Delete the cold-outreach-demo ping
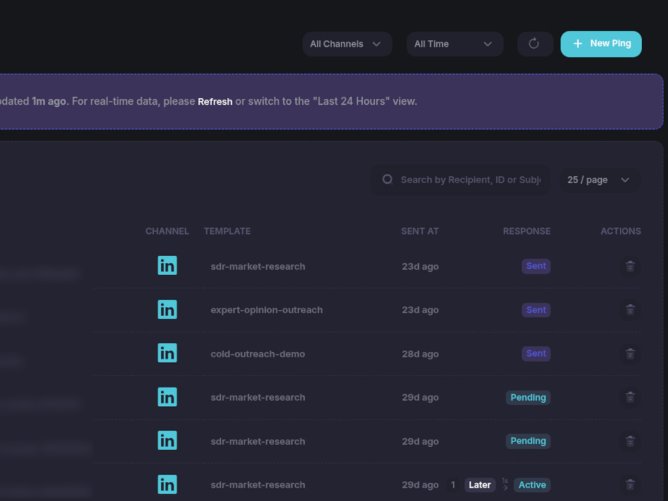Screen dimensions: 668x501 pyautogui.click(x=630, y=353)
